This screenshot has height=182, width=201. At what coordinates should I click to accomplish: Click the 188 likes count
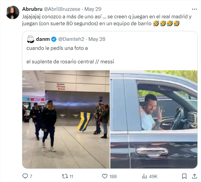(113, 176)
